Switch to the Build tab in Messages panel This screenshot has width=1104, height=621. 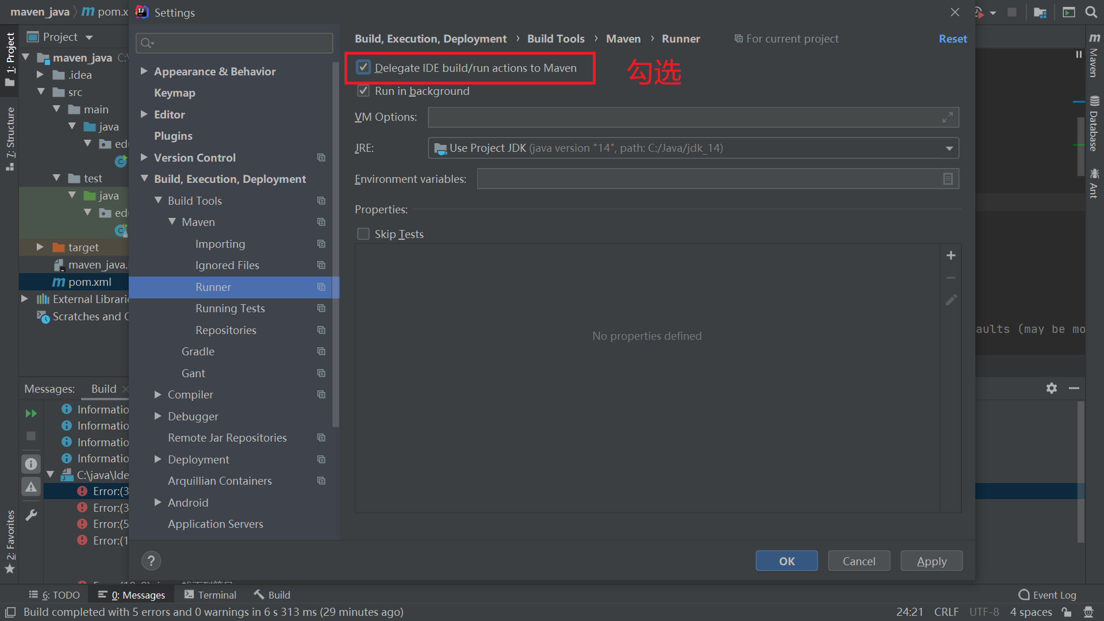(103, 389)
